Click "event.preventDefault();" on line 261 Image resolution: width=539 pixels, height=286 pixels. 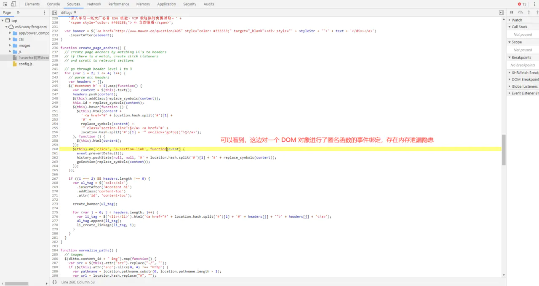(x=100, y=153)
